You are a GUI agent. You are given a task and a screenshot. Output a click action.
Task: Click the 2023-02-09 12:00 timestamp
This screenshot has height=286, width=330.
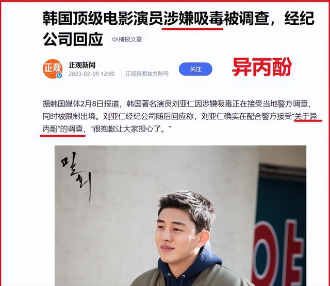(92, 74)
